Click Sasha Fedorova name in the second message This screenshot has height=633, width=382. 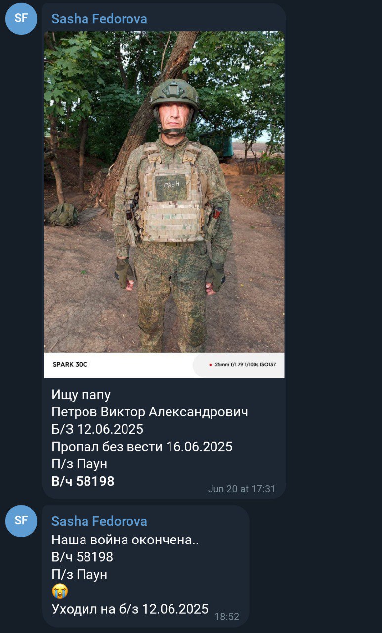(99, 521)
